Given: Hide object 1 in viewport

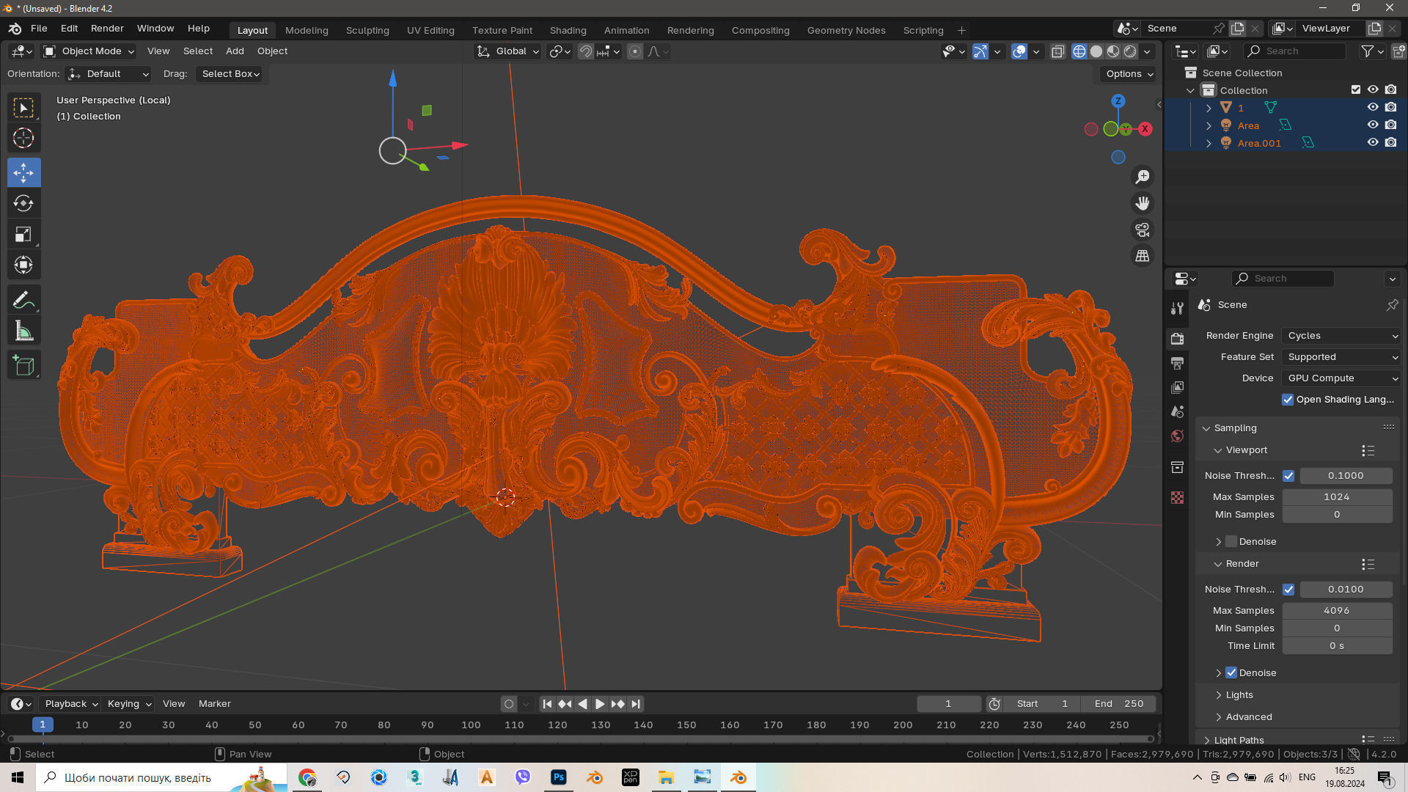Looking at the screenshot, I should pyautogui.click(x=1373, y=107).
